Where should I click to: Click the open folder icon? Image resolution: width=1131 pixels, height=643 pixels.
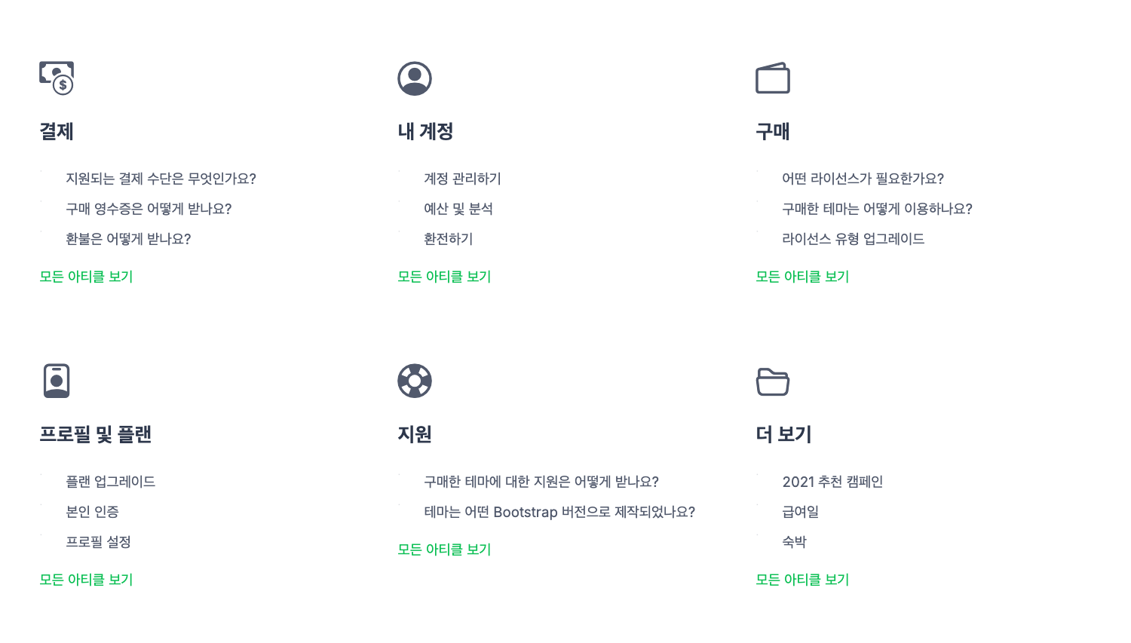pos(773,381)
